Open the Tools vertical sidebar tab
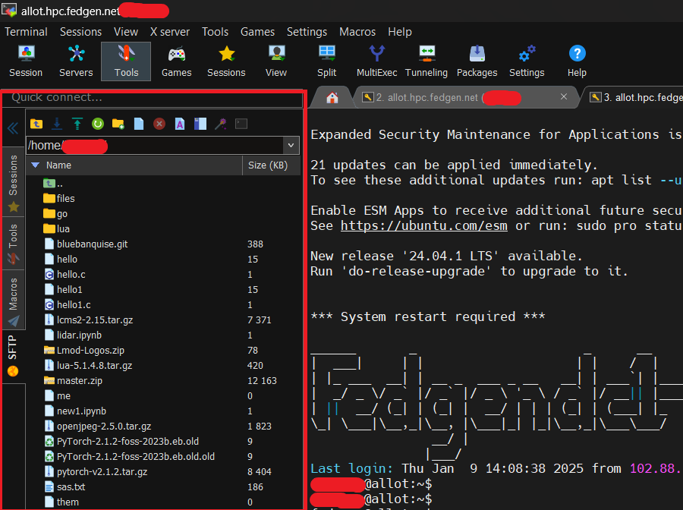Screen dimensions: 683x510 [x=14, y=244]
